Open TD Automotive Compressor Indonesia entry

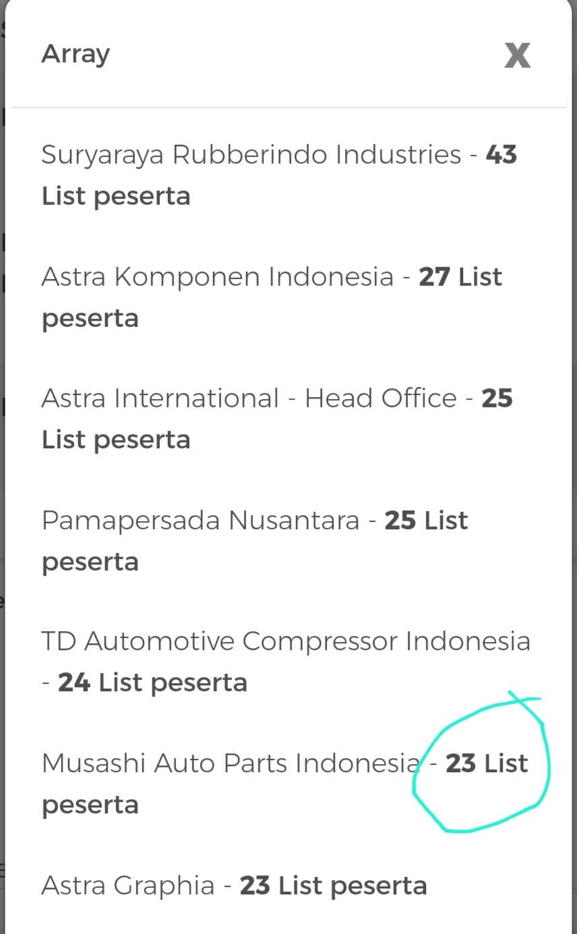coord(285,661)
